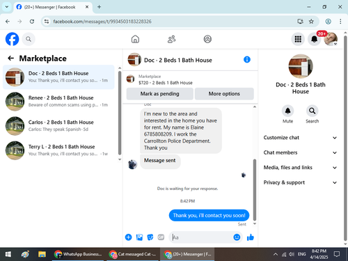The image size is (348, 261).
Task: Show hidden system tray icons
Action: (276, 254)
